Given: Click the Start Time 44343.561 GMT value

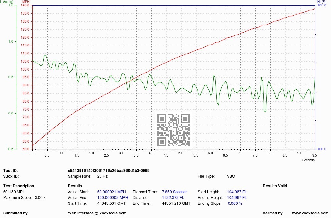Looking at the screenshot, I should pos(111,203).
